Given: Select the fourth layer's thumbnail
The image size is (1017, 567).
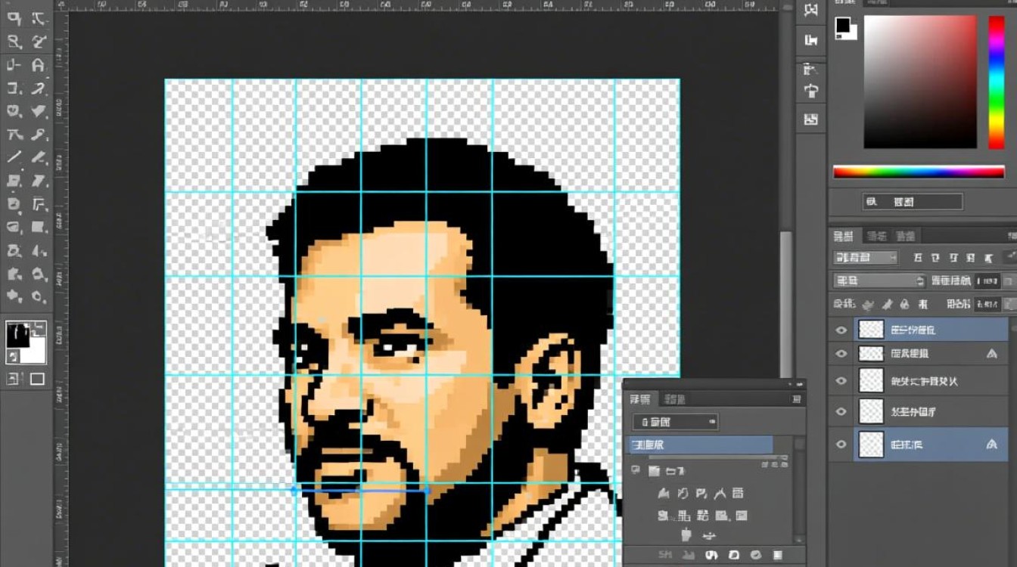Looking at the screenshot, I should (x=872, y=411).
